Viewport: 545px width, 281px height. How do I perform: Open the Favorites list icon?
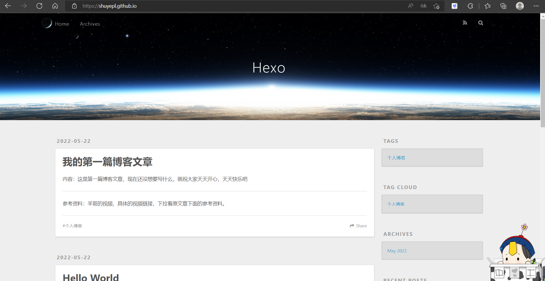pyautogui.click(x=488, y=6)
